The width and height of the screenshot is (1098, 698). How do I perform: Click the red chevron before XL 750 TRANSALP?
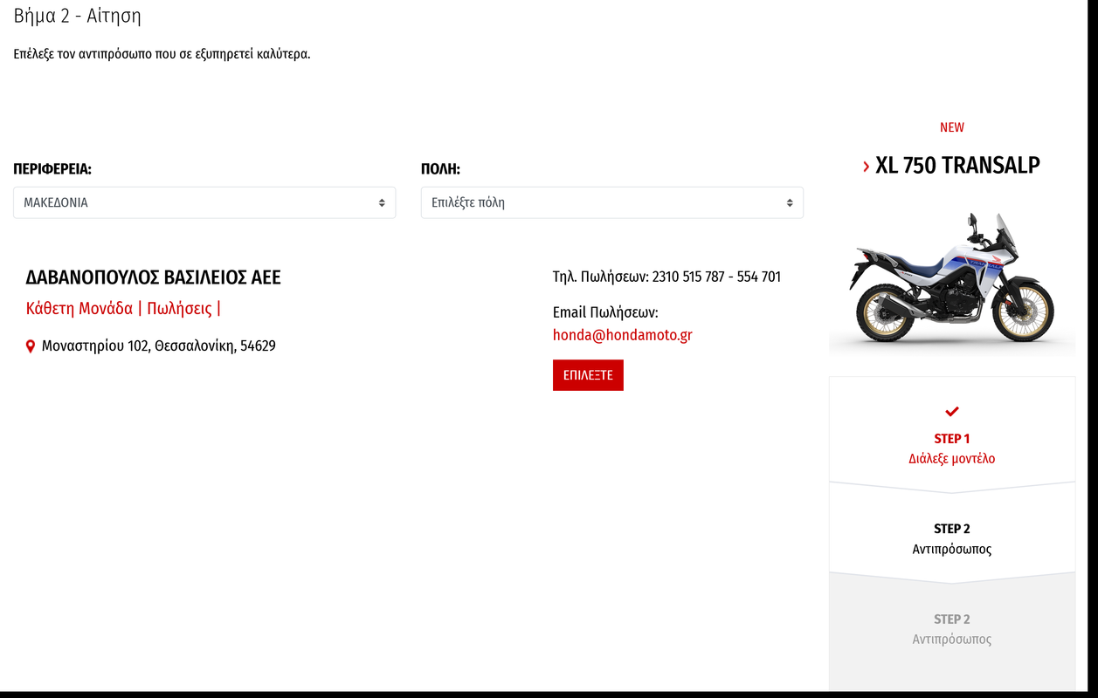pyautogui.click(x=866, y=166)
